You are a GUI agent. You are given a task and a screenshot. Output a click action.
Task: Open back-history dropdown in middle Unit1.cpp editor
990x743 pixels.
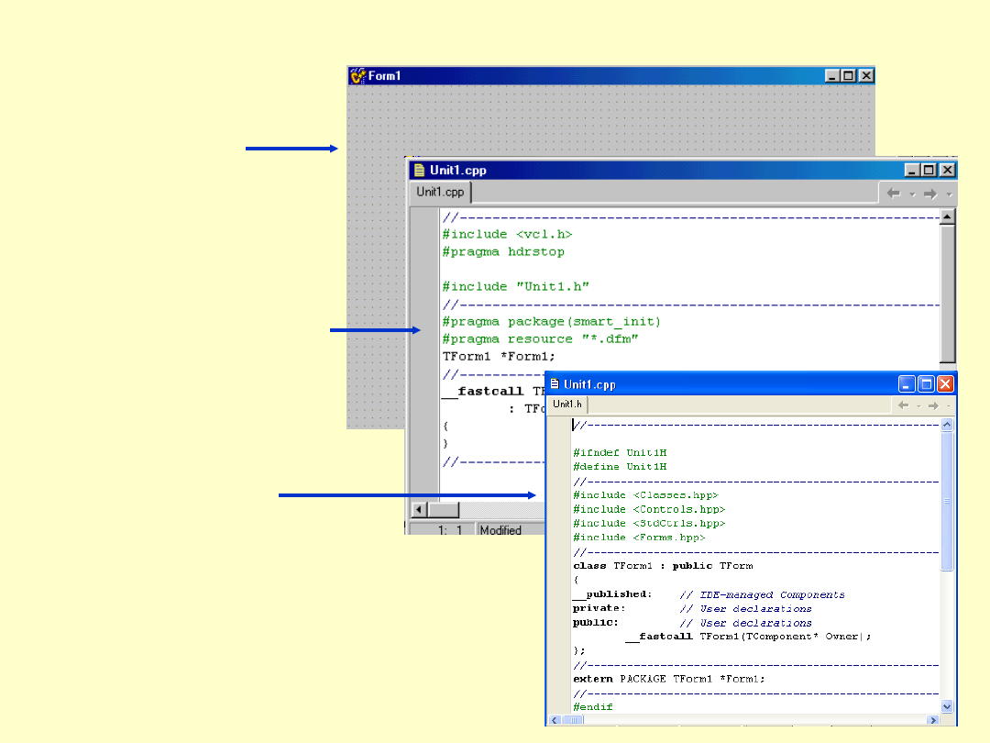coord(912,194)
